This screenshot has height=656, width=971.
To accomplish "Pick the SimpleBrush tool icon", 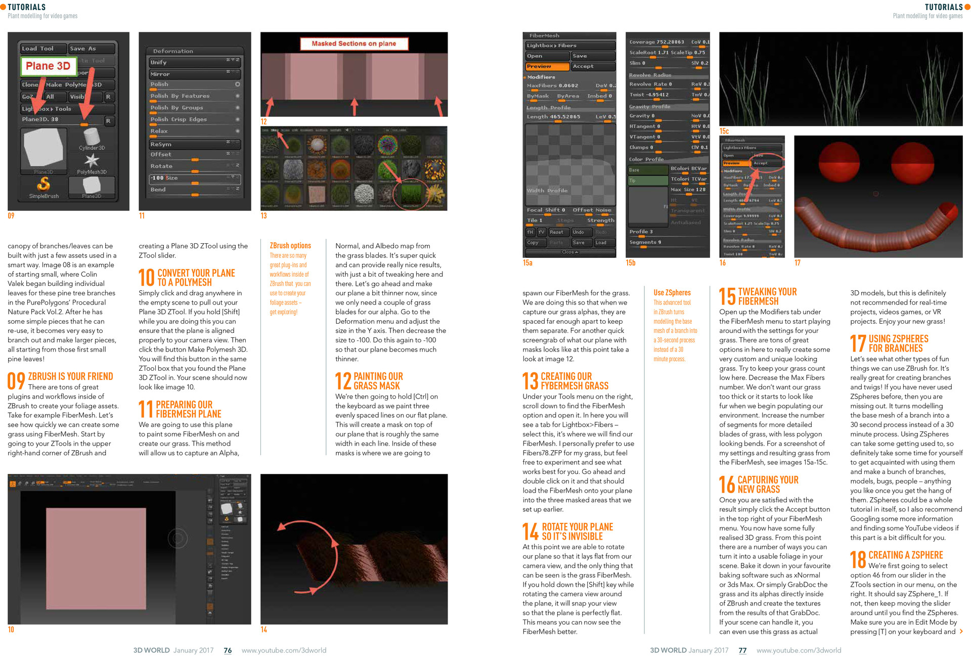I will point(44,185).
